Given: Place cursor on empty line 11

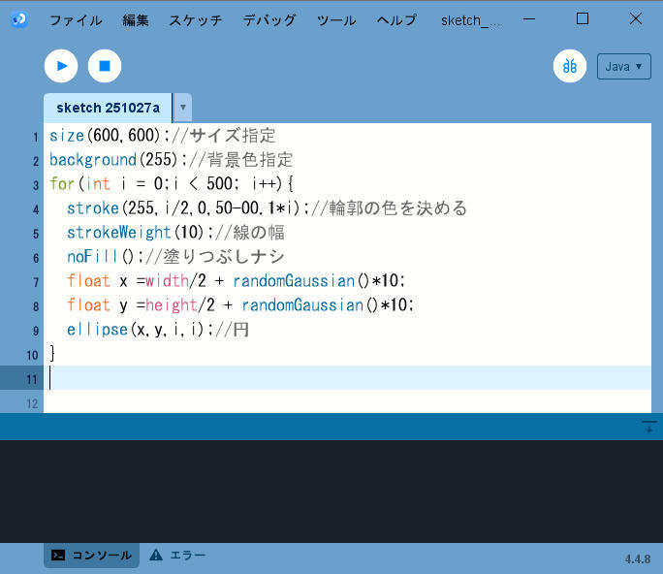Looking at the screenshot, I should coord(291,378).
